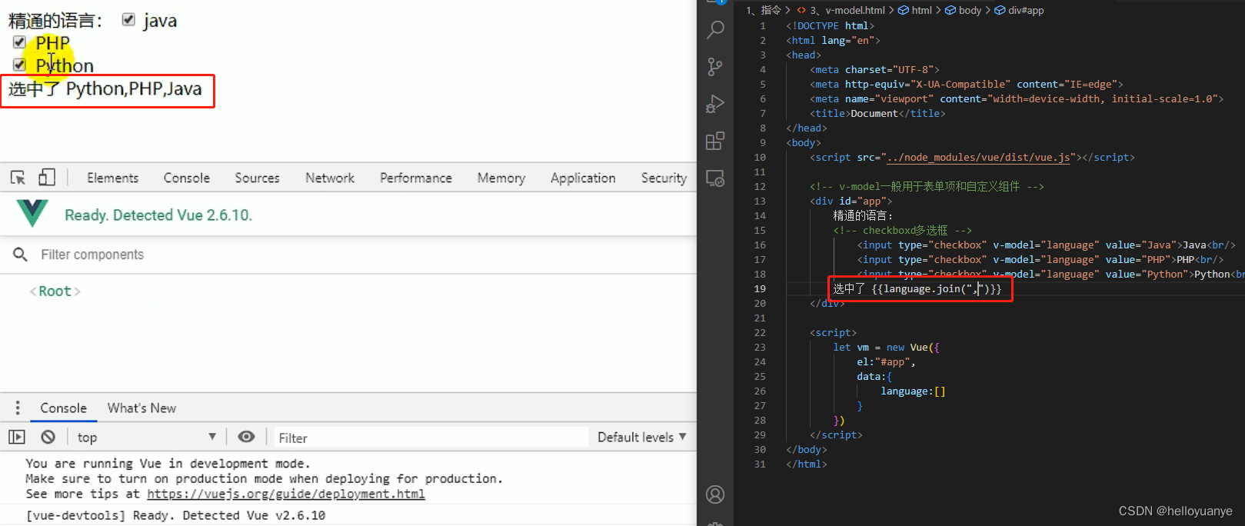Click the language.join expression on line 19
The width and height of the screenshot is (1245, 526).
pos(937,288)
